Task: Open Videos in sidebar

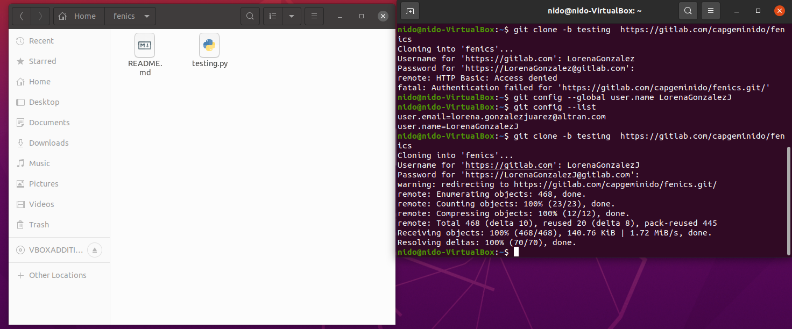Action: pos(59,204)
